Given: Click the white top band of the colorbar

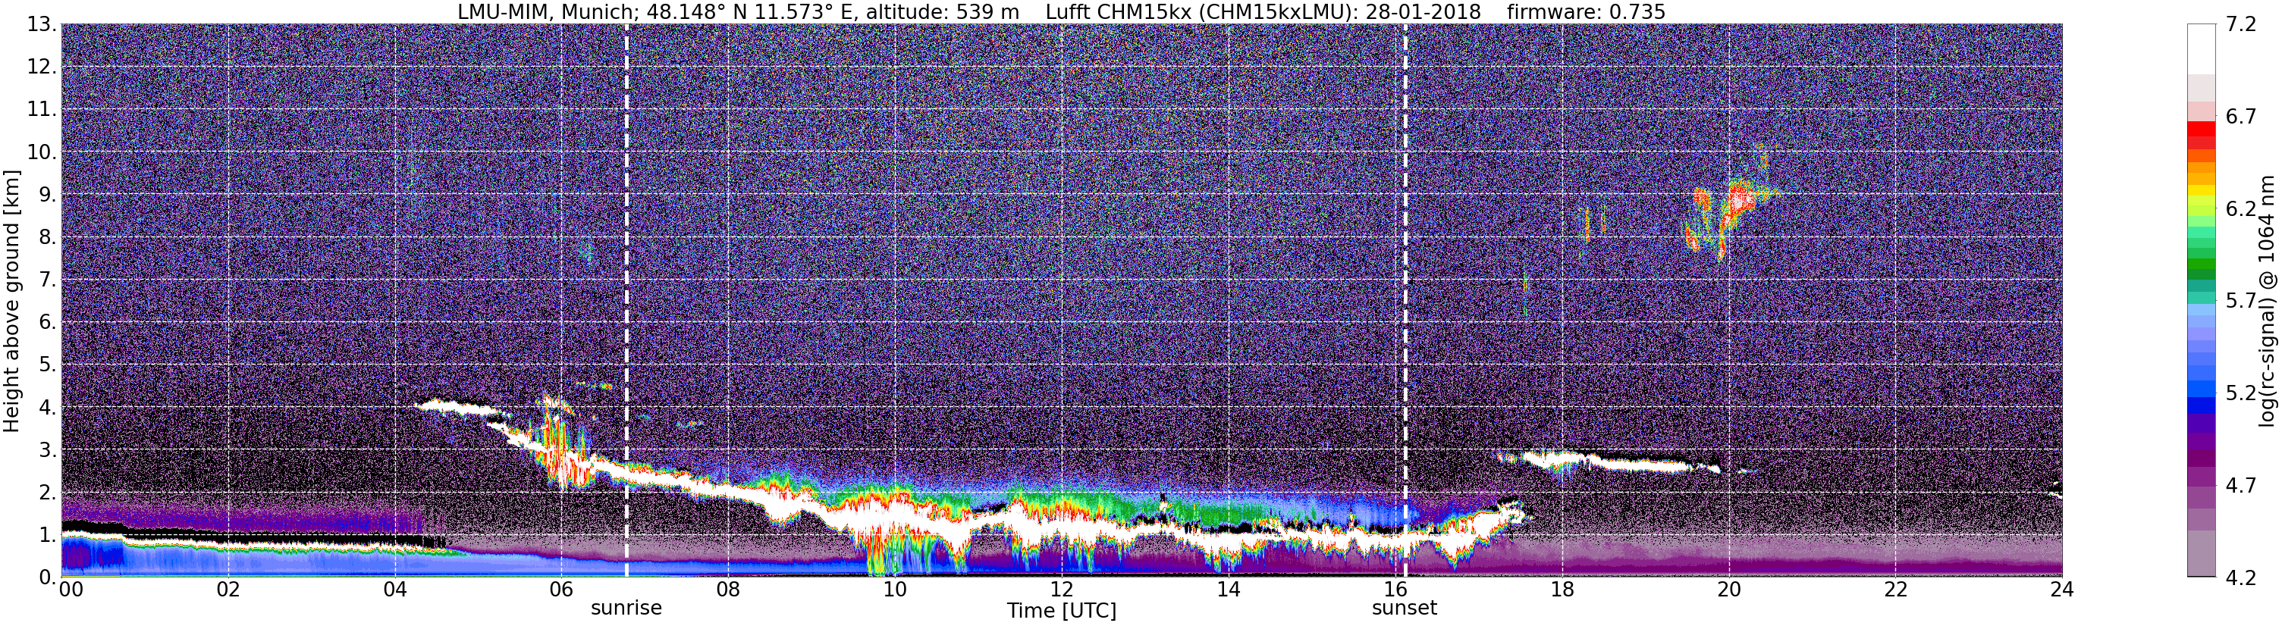Looking at the screenshot, I should point(2201,49).
